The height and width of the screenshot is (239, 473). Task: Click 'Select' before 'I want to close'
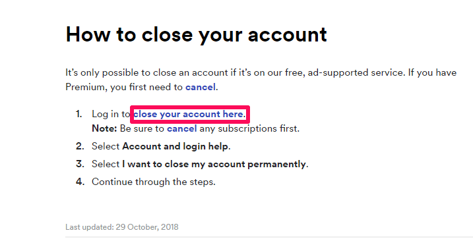click(x=106, y=165)
